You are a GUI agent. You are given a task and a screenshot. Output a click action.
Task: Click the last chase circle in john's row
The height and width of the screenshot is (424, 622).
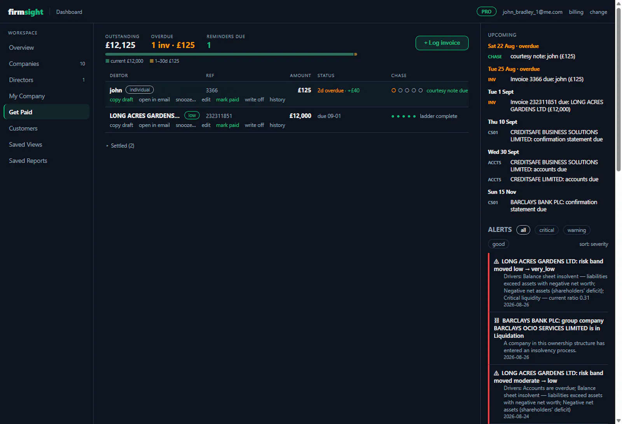click(x=421, y=90)
